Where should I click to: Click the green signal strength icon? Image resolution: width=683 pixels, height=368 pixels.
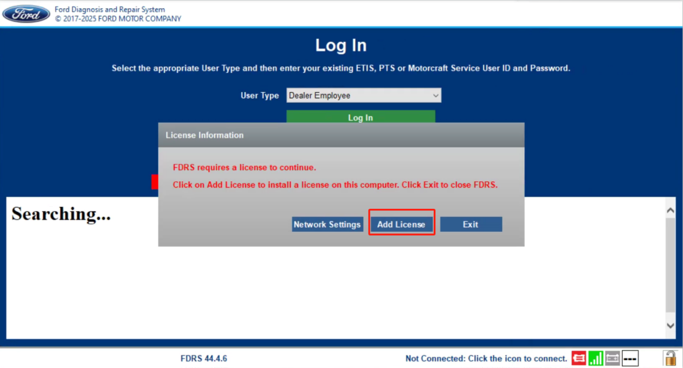595,358
